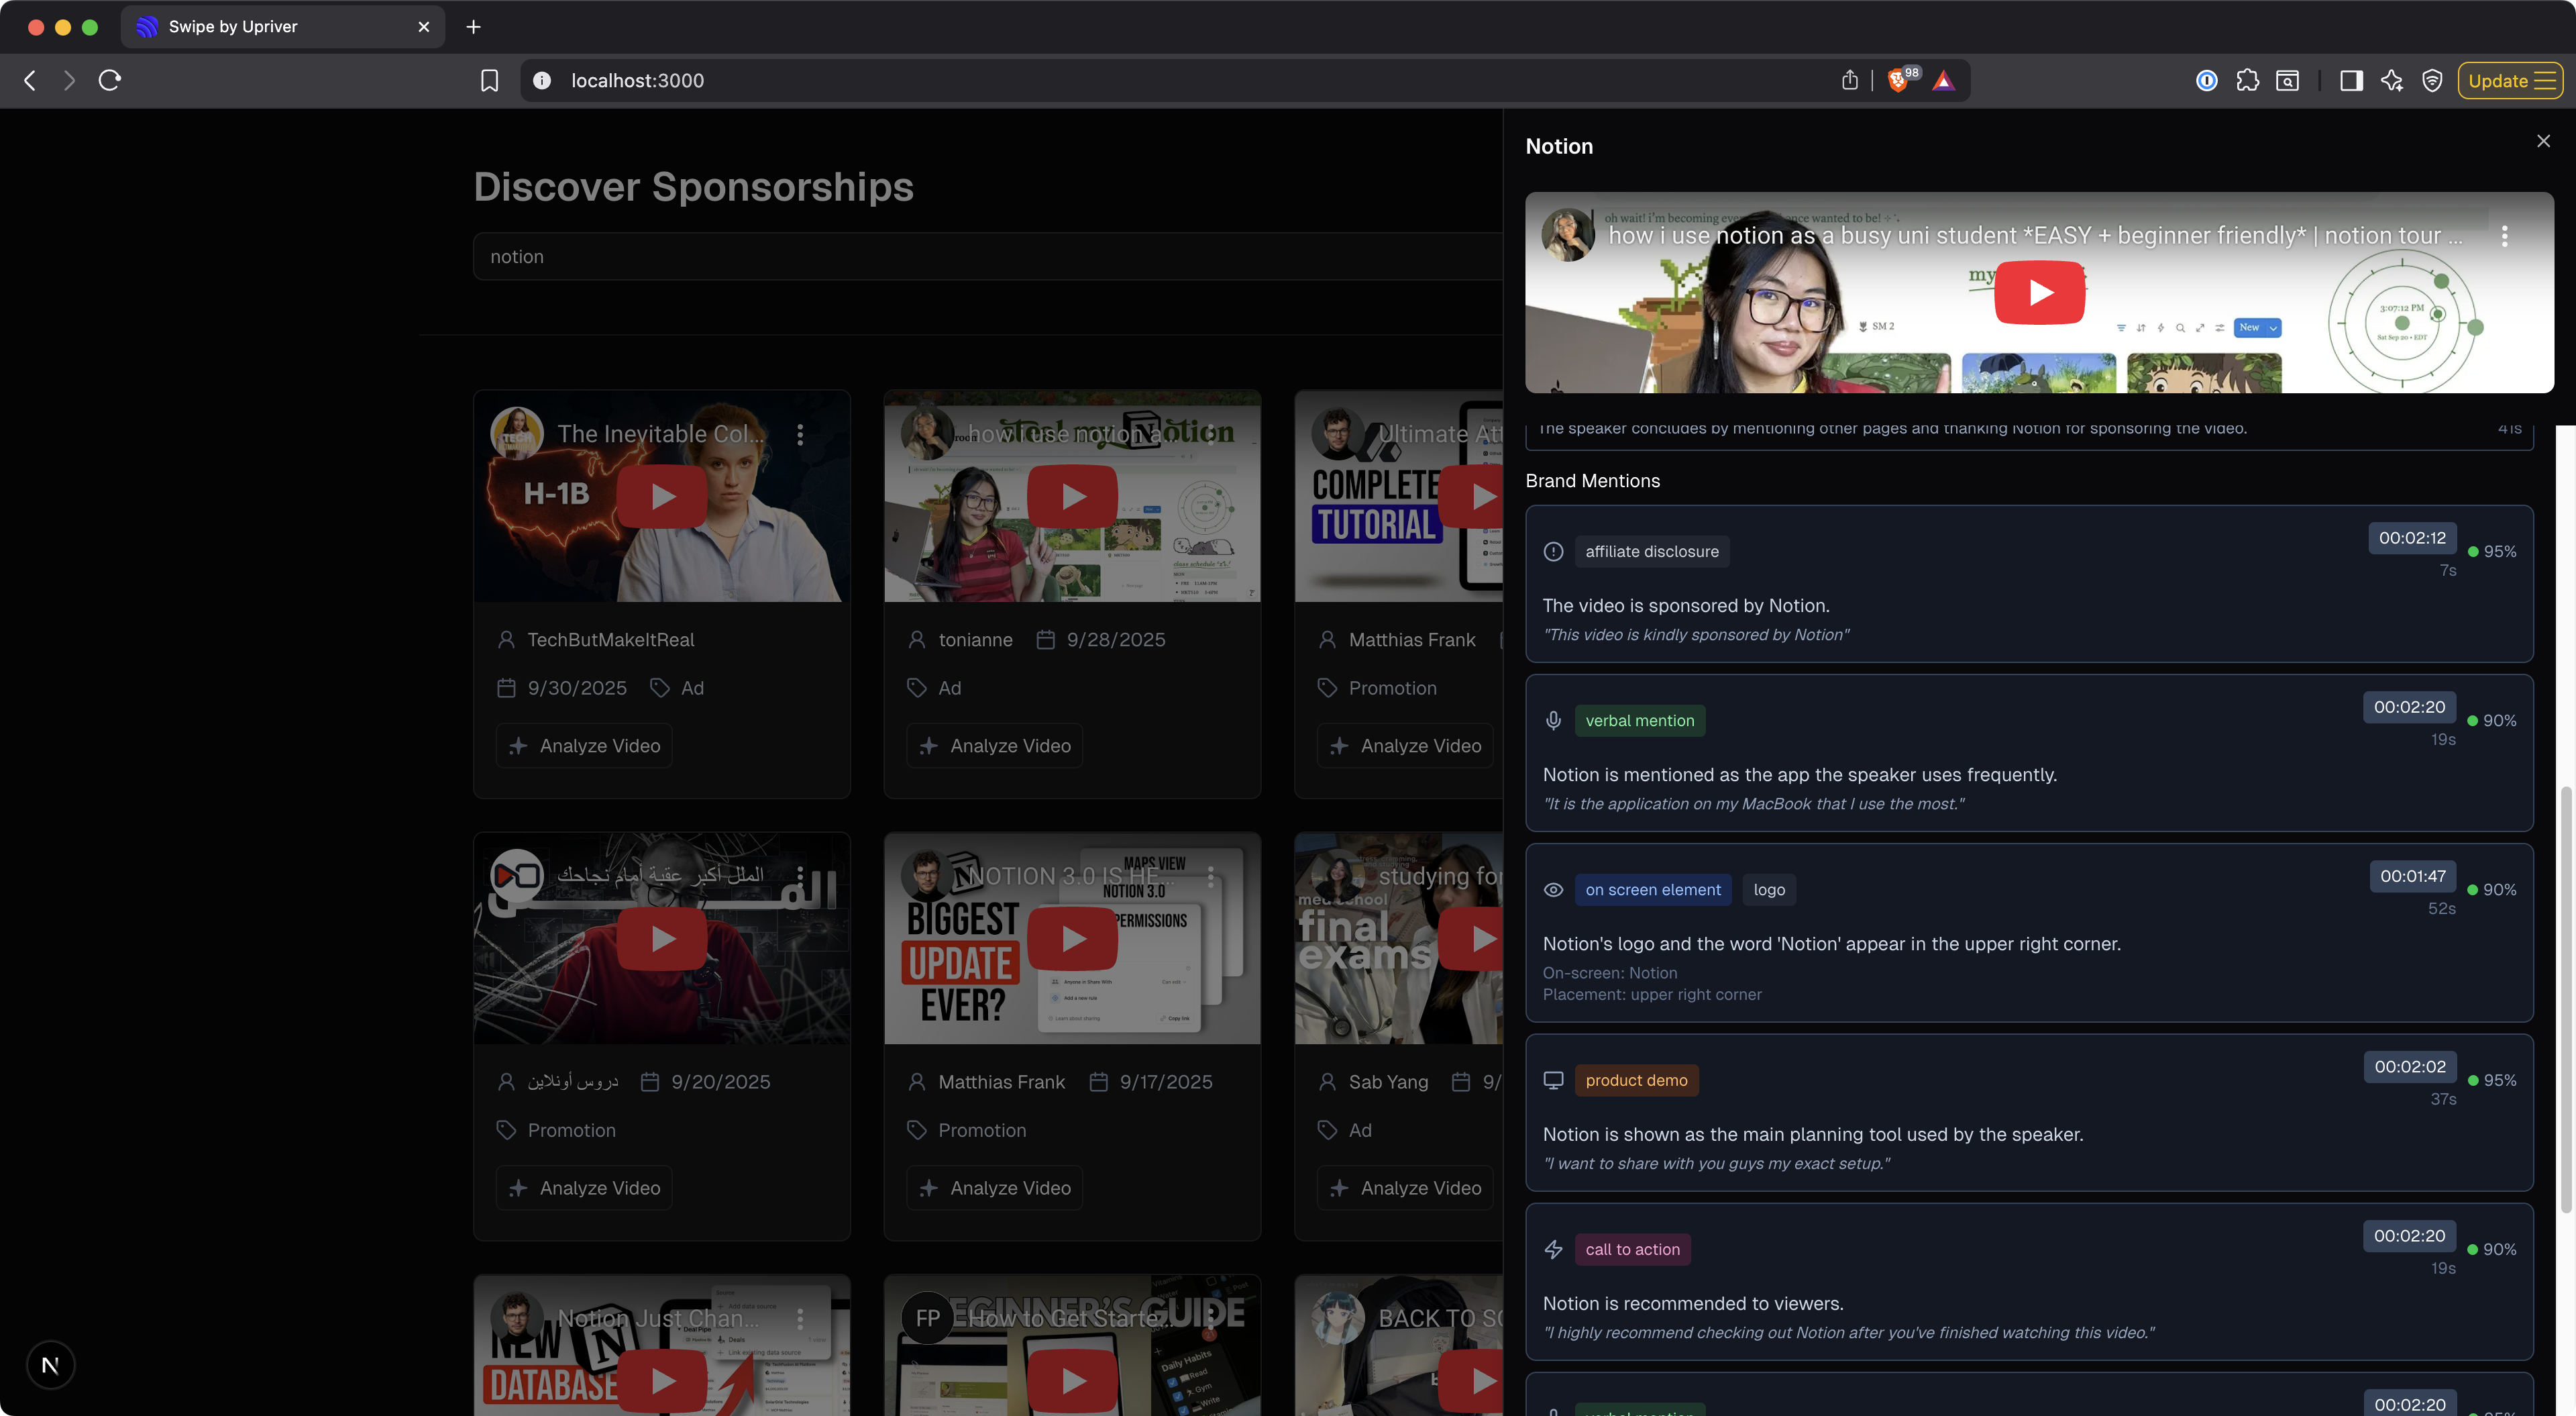Click the Brave Rewards triangle icon
This screenshot has width=2576, height=1416.
[x=1943, y=81]
